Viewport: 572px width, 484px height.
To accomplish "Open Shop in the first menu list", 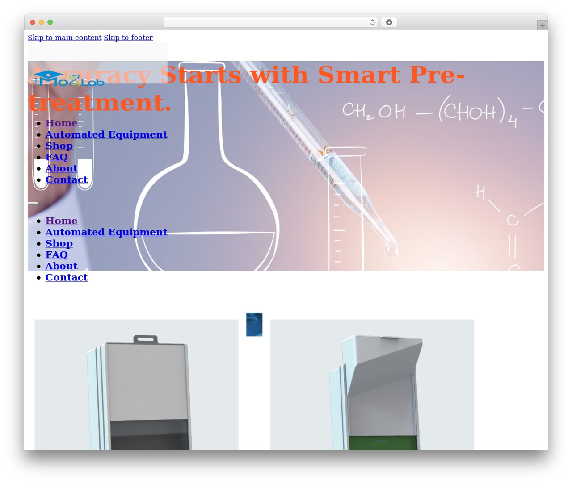I will pyautogui.click(x=59, y=146).
